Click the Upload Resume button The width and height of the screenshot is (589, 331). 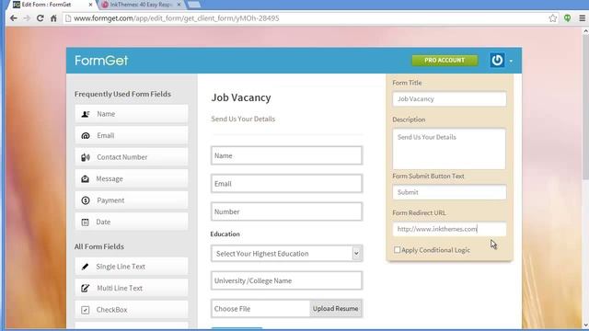tap(335, 309)
